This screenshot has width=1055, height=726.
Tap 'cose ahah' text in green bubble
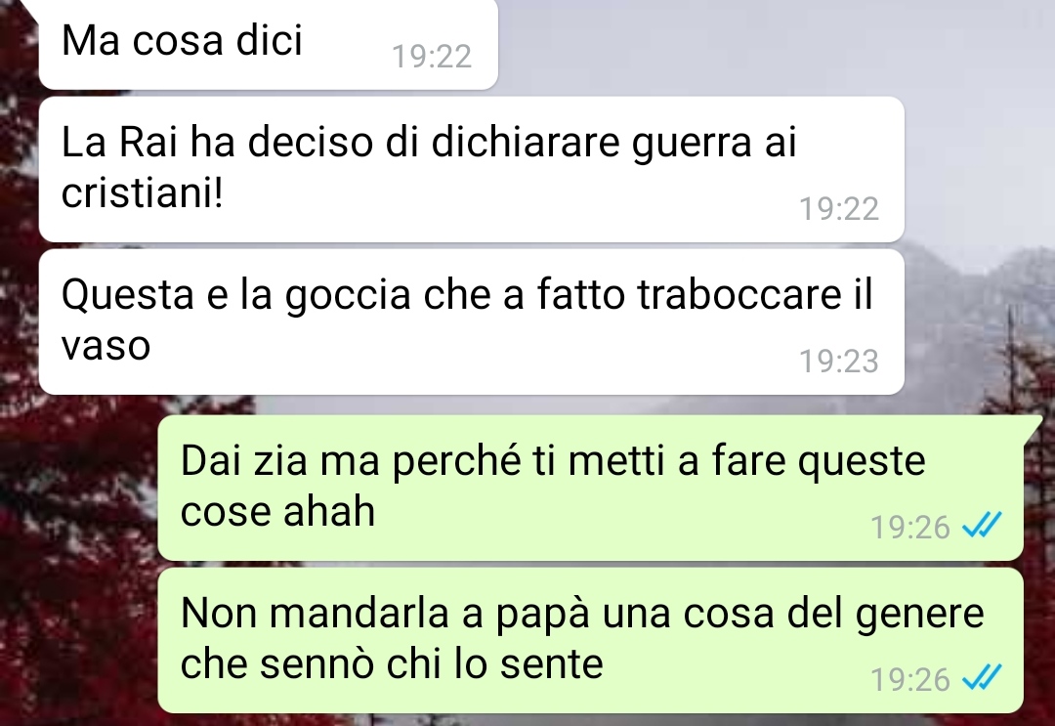click(x=277, y=511)
